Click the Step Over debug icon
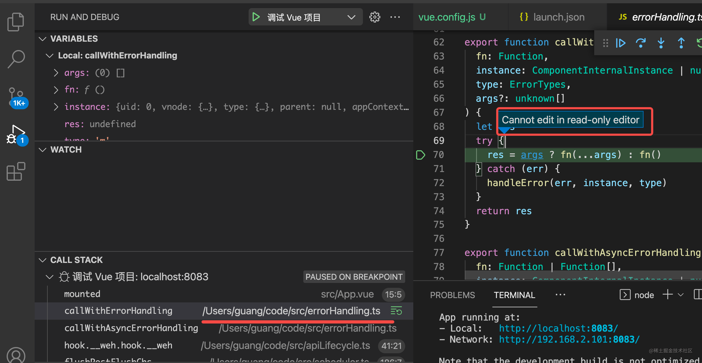Viewport: 702px width, 363px height. coord(641,43)
